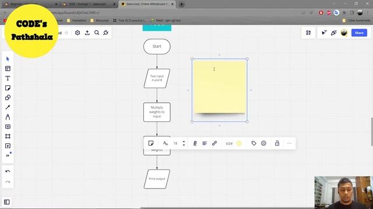373x209 pixels.
Task: Open the sticky note size option
Action: (x=229, y=143)
